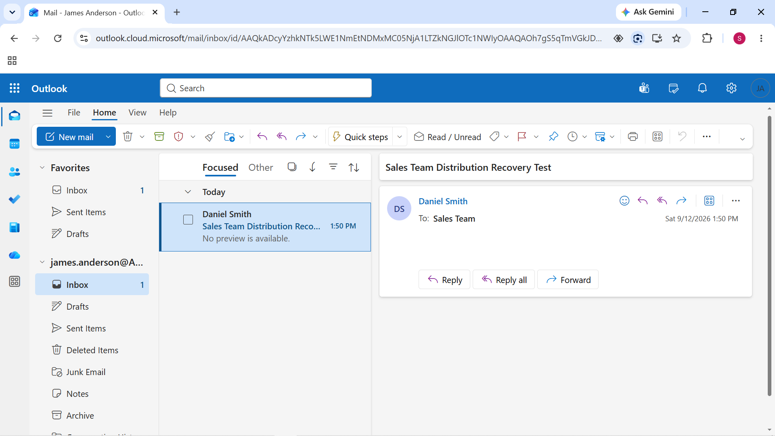Image resolution: width=775 pixels, height=436 pixels.
Task: Run Quick steps button
Action: pos(360,137)
